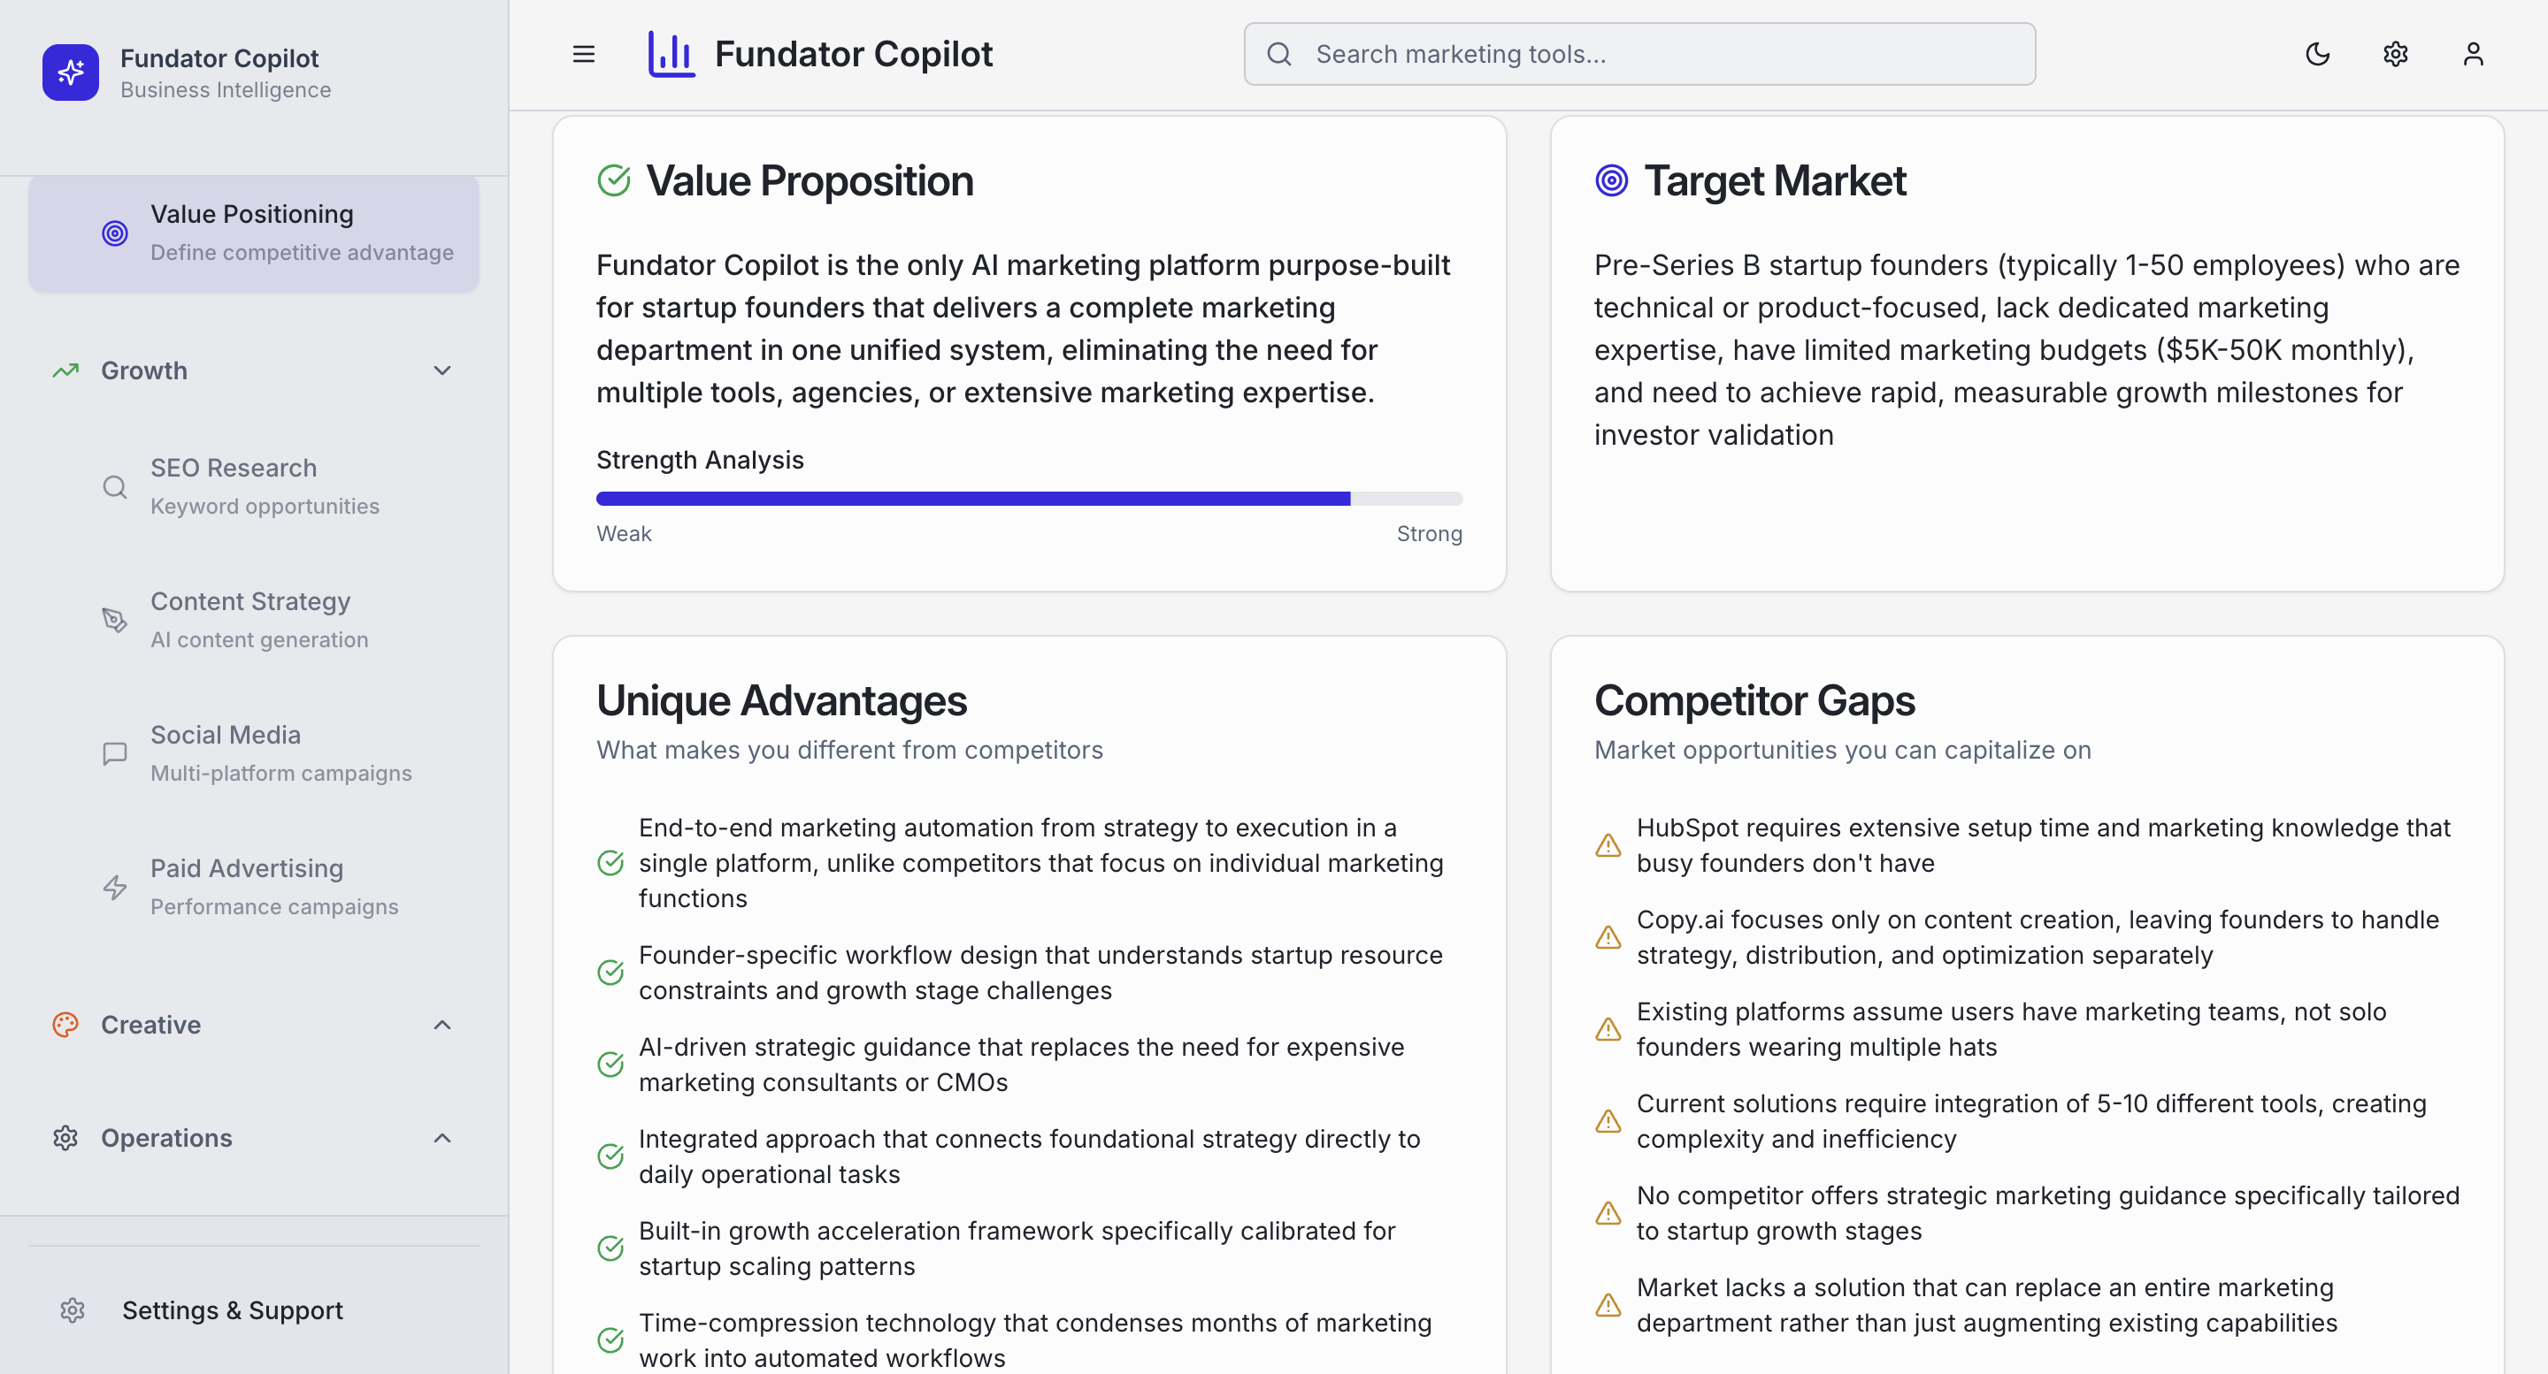Click the Strength Analysis progress bar
2548x1374 pixels.
pyautogui.click(x=1029, y=498)
